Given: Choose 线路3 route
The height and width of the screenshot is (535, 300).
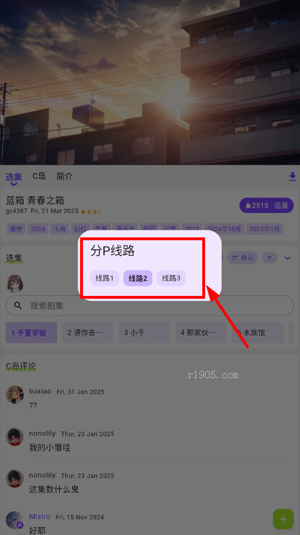Looking at the screenshot, I should tap(171, 278).
